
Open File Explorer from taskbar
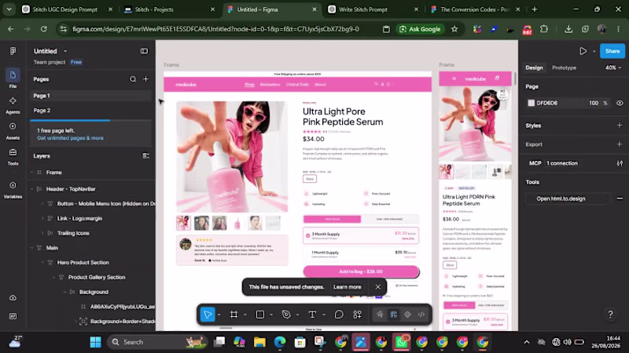coord(260,342)
